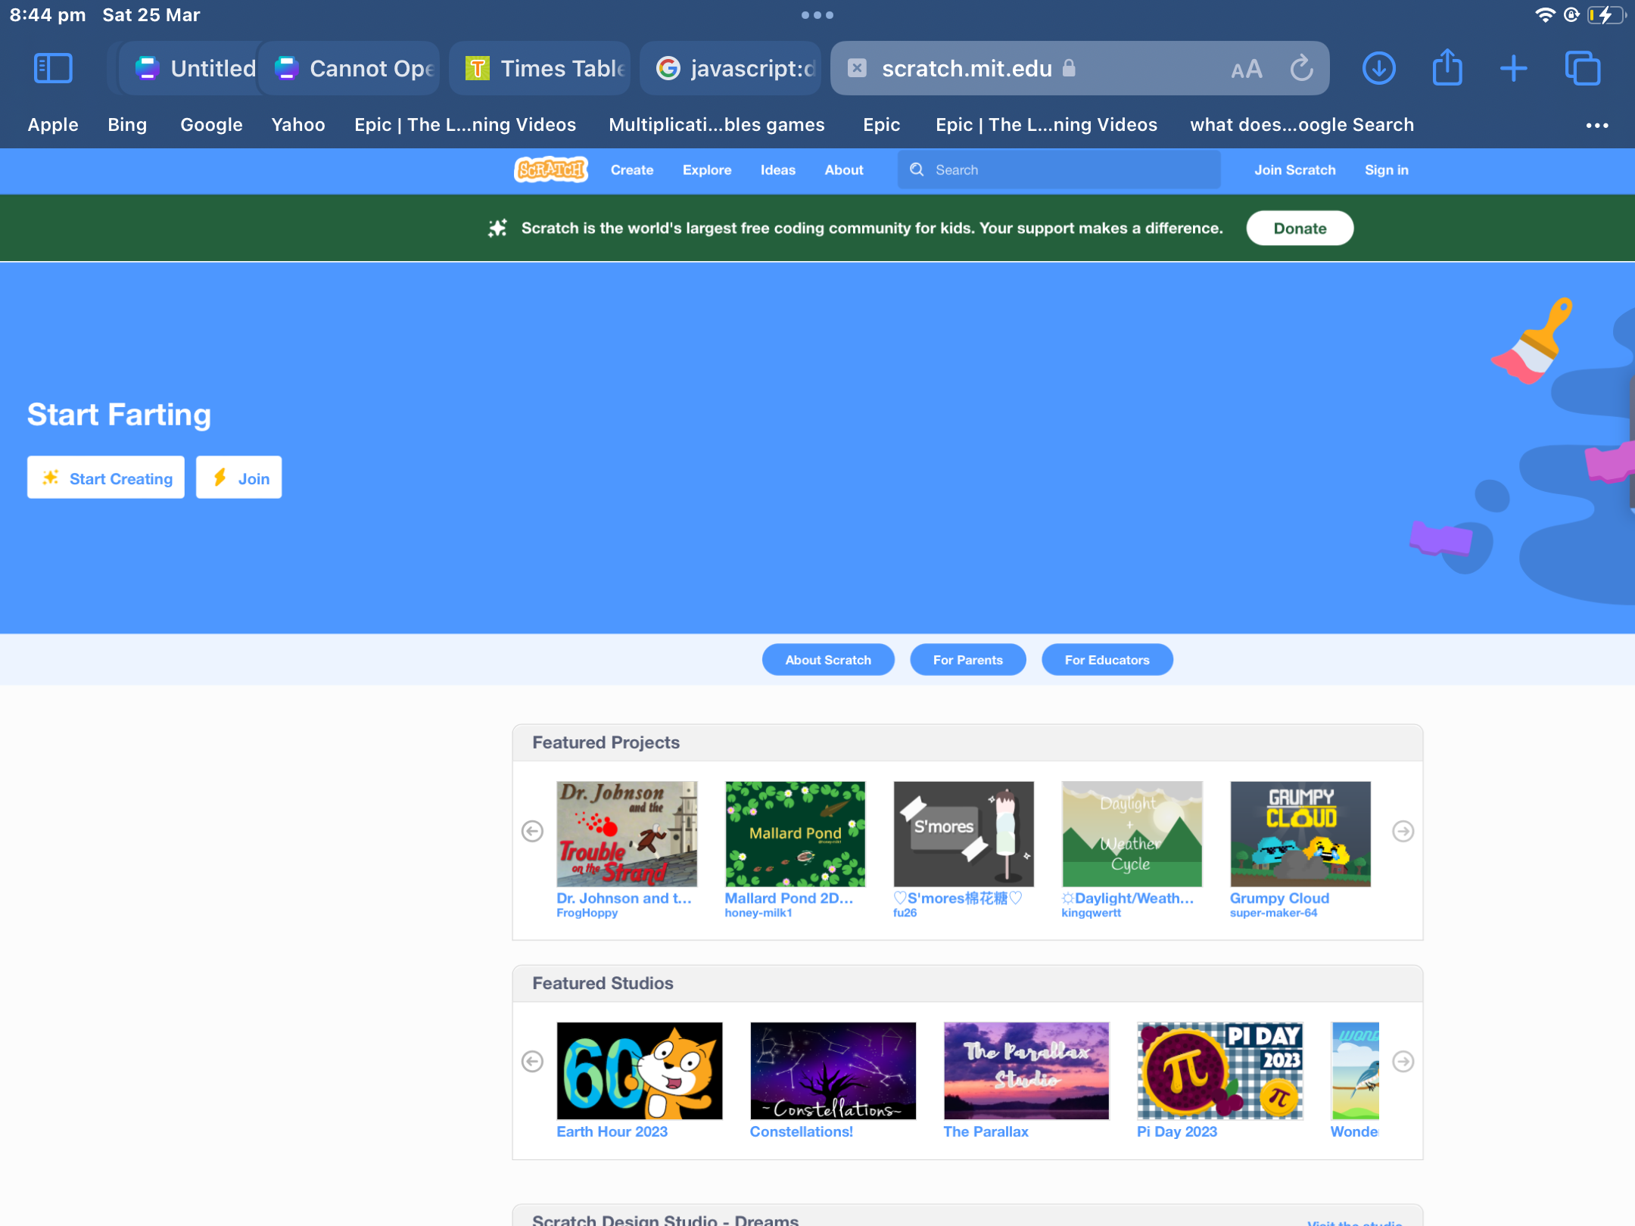Close the scratch.mit.edu tab
The image size is (1635, 1226).
[857, 69]
